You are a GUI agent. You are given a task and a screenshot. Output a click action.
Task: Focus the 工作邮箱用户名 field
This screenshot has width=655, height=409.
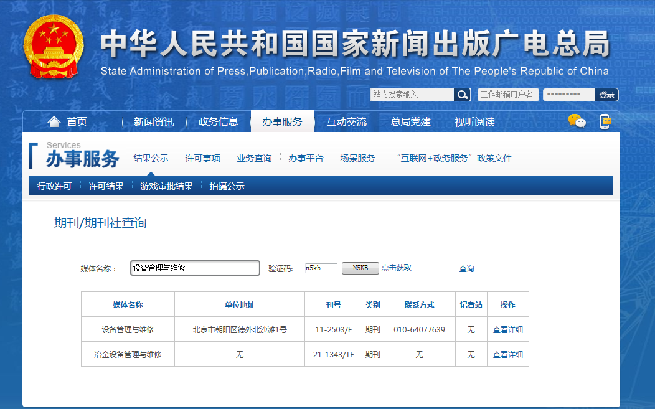(509, 95)
